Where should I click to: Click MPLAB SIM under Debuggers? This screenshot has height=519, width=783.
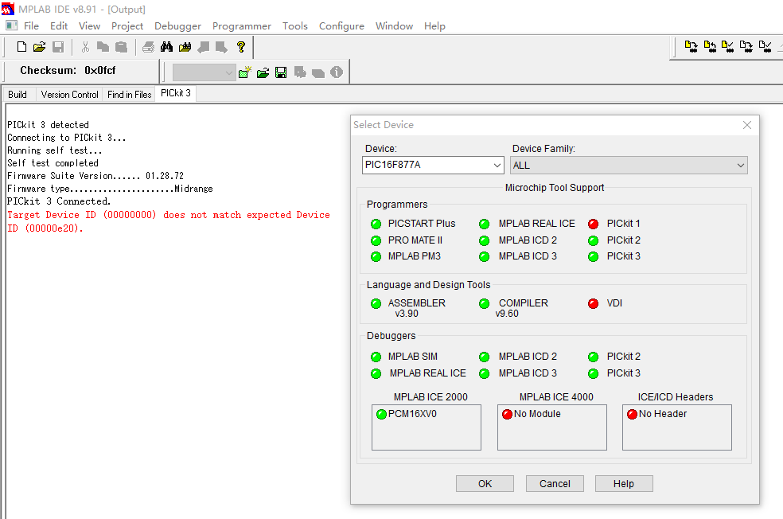[x=412, y=356]
